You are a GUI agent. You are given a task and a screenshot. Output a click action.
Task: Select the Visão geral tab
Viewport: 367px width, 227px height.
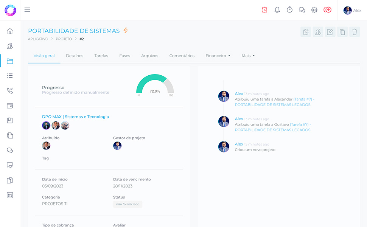[44, 56]
